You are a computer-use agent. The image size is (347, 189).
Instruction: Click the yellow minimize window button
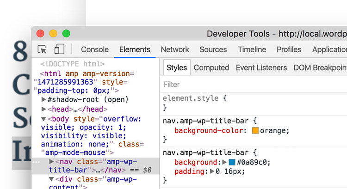click(53, 34)
